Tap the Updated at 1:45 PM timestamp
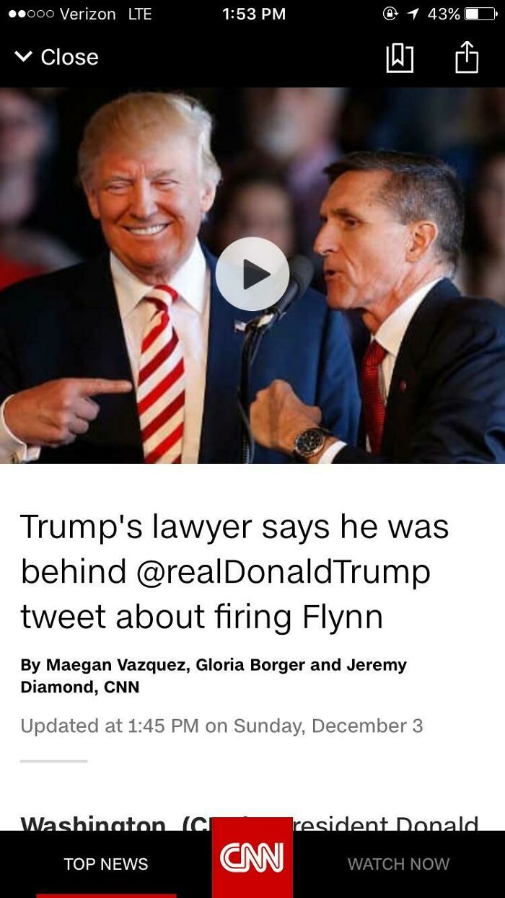The height and width of the screenshot is (898, 505). tap(222, 726)
